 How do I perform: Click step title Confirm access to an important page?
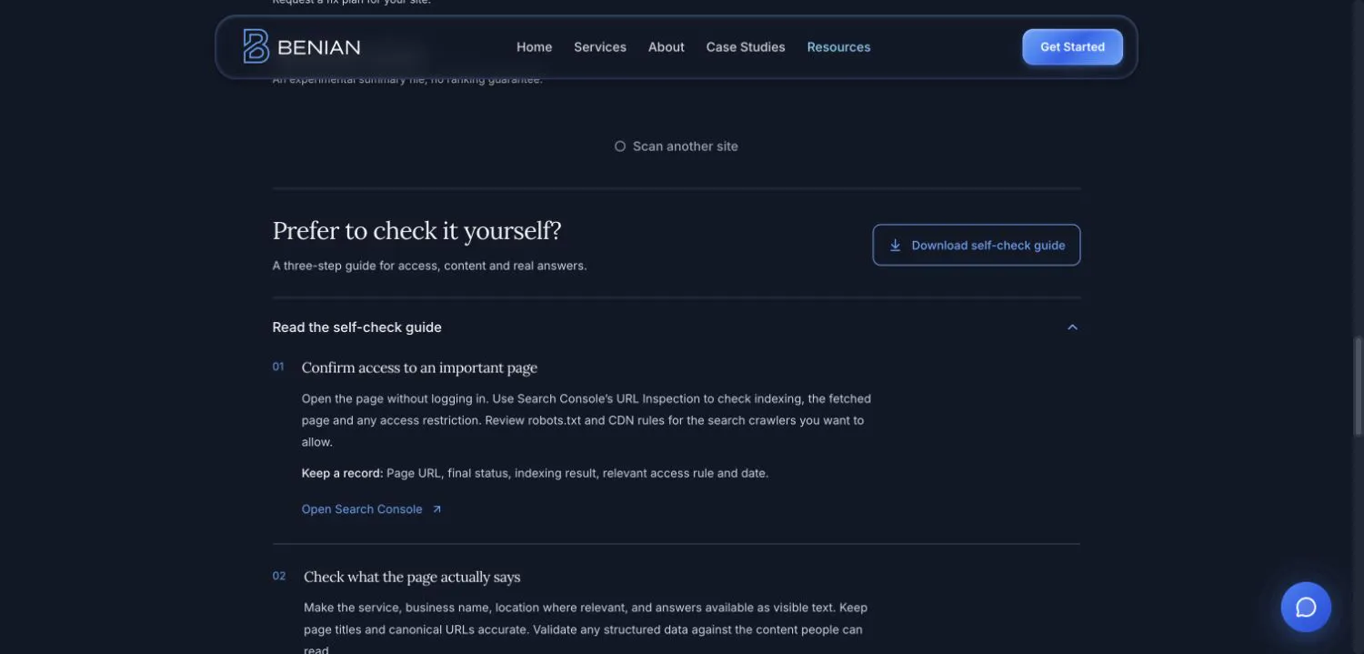click(x=419, y=367)
